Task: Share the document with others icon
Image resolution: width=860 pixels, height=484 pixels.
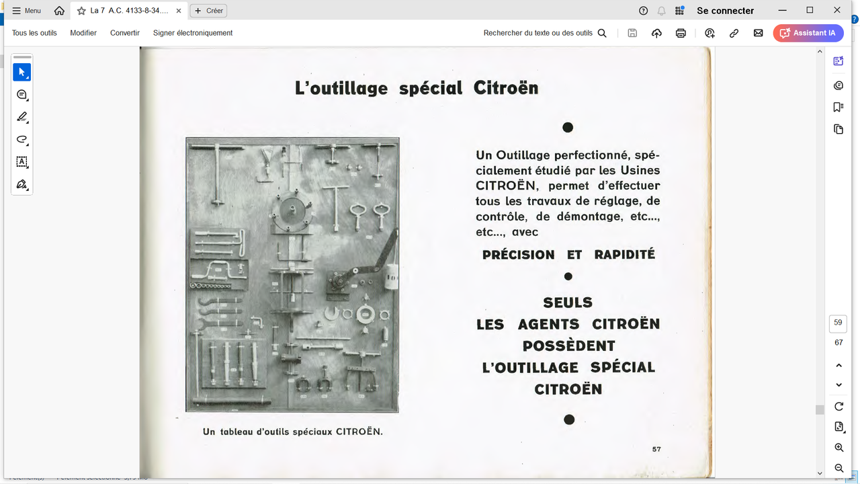Action: pyautogui.click(x=709, y=33)
